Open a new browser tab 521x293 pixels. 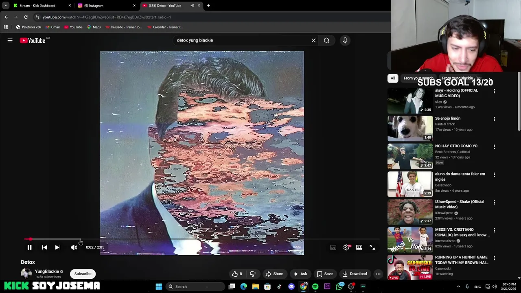click(208, 6)
